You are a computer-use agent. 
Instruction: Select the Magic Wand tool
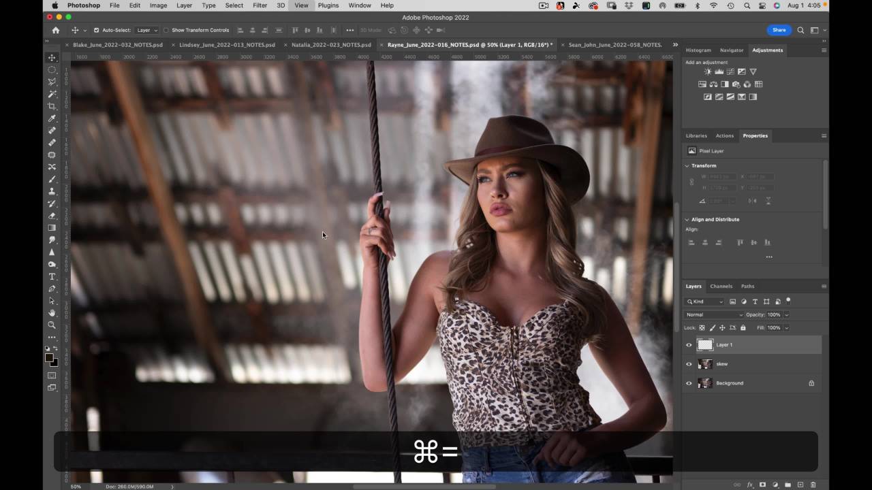(52, 94)
